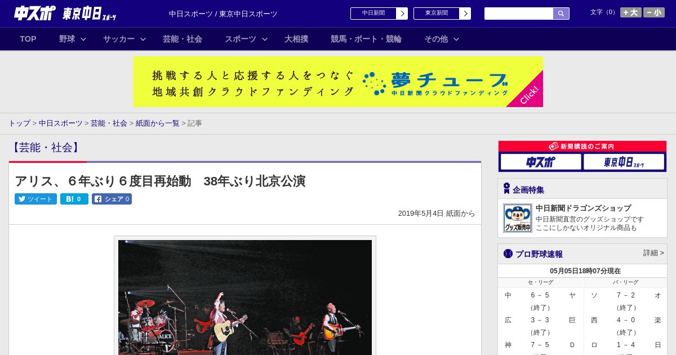Click the Alice concert photo
Screen dimensions: 676x355
[245, 297]
